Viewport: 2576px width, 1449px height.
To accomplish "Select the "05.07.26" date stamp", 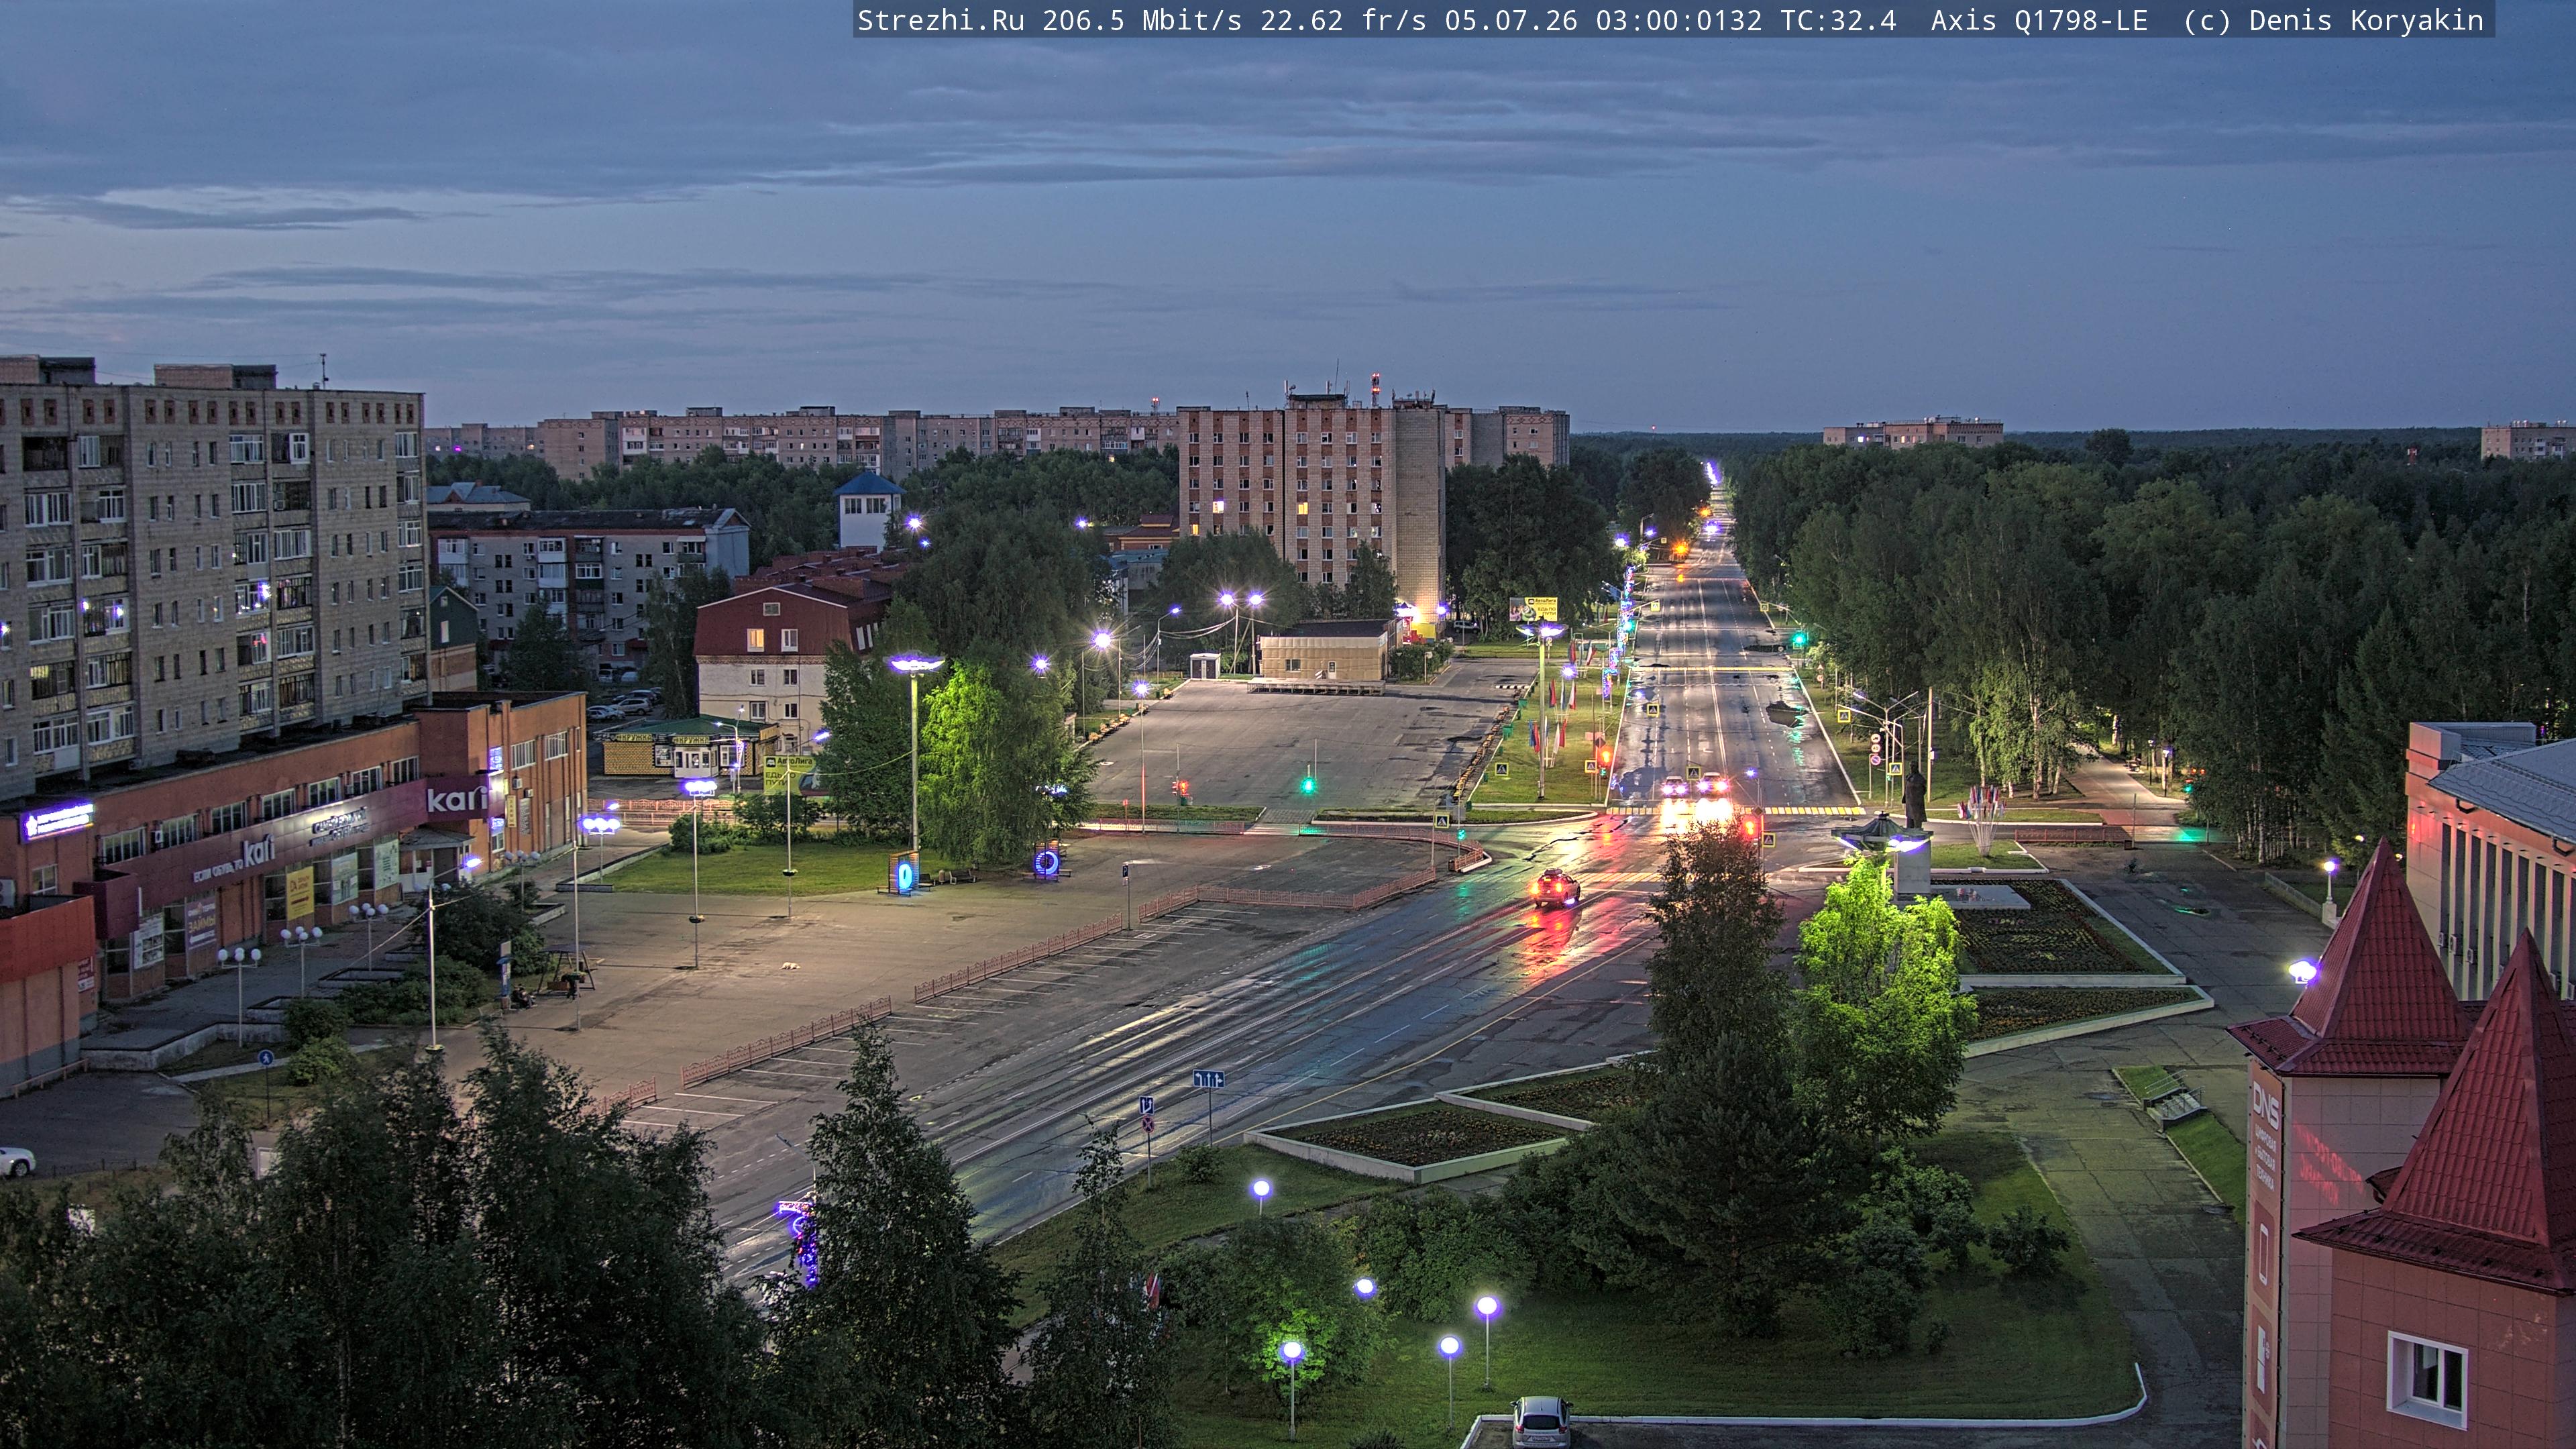I will click(x=1511, y=21).
